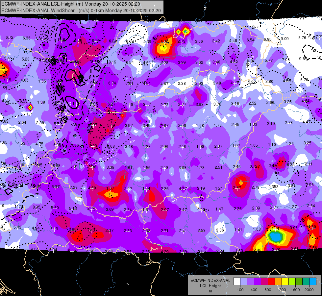This screenshot has width=322, height=296.
Task: Click the wind shear value 1.23
Action: pos(147,146)
